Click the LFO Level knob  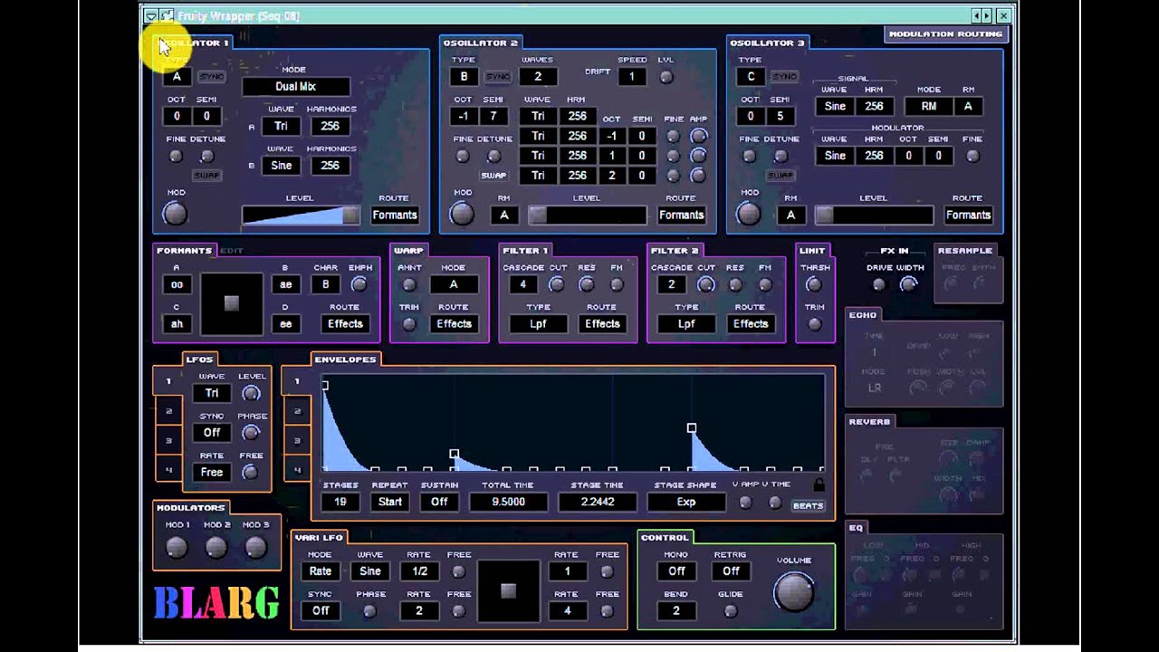click(251, 393)
